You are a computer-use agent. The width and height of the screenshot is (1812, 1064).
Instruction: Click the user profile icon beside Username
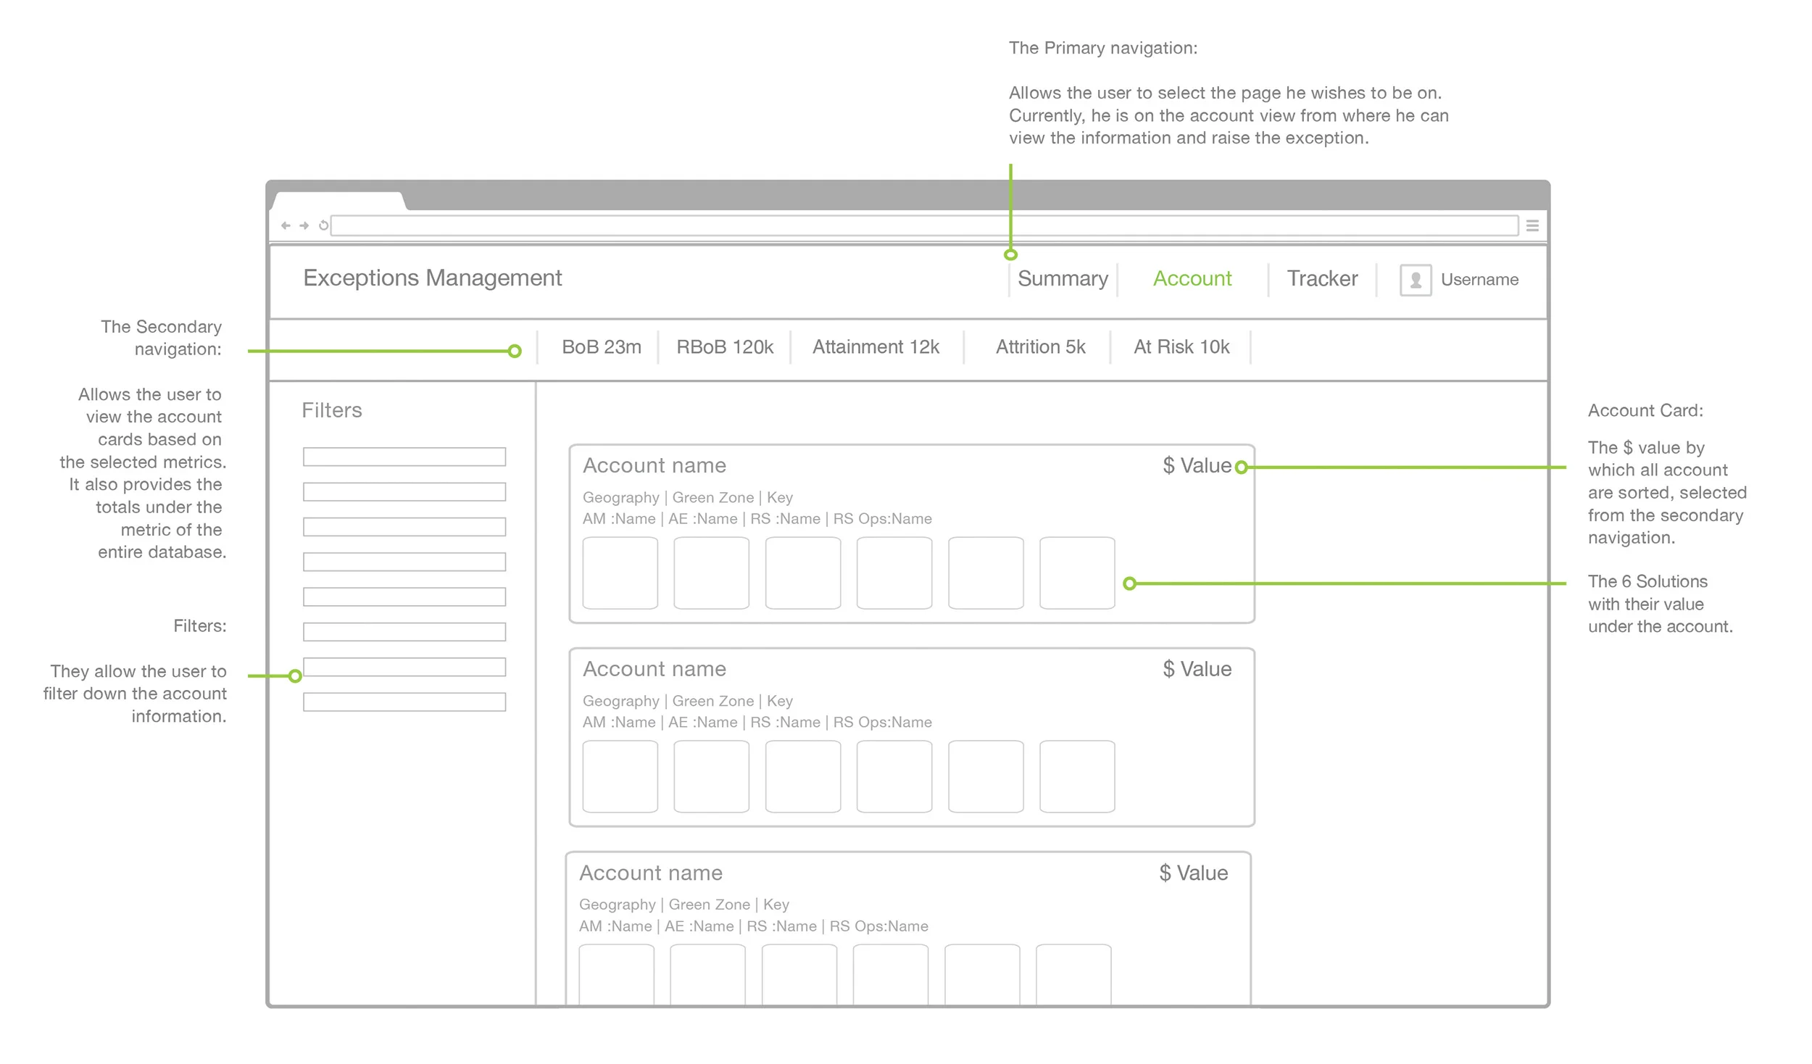pos(1414,280)
